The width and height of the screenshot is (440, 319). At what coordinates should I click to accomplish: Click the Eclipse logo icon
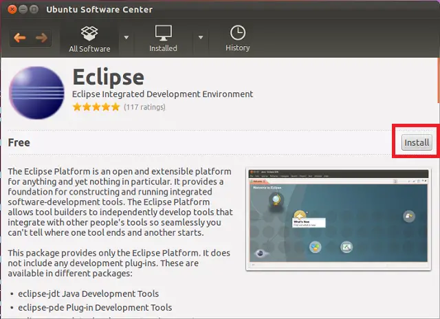[x=36, y=93]
